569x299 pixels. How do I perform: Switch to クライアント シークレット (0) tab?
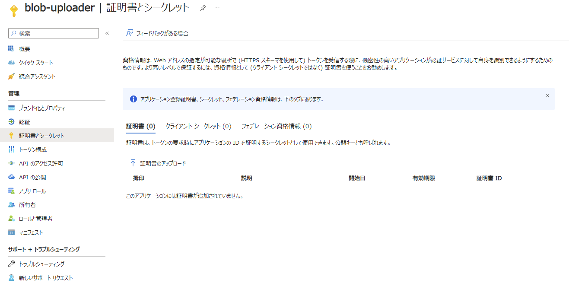[x=199, y=126]
